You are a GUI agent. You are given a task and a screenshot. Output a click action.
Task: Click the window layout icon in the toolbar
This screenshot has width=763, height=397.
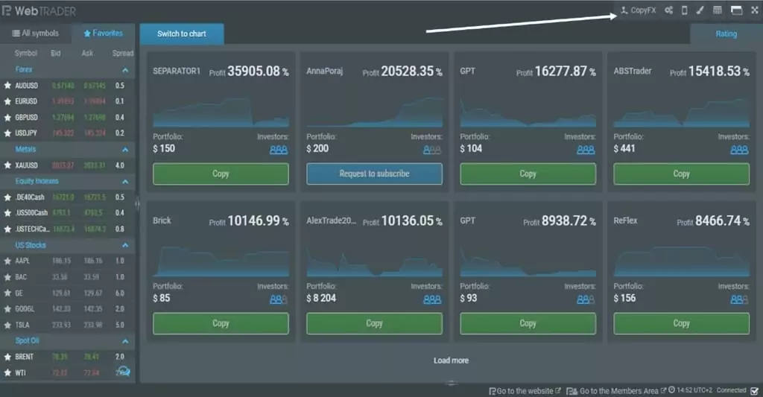click(737, 10)
